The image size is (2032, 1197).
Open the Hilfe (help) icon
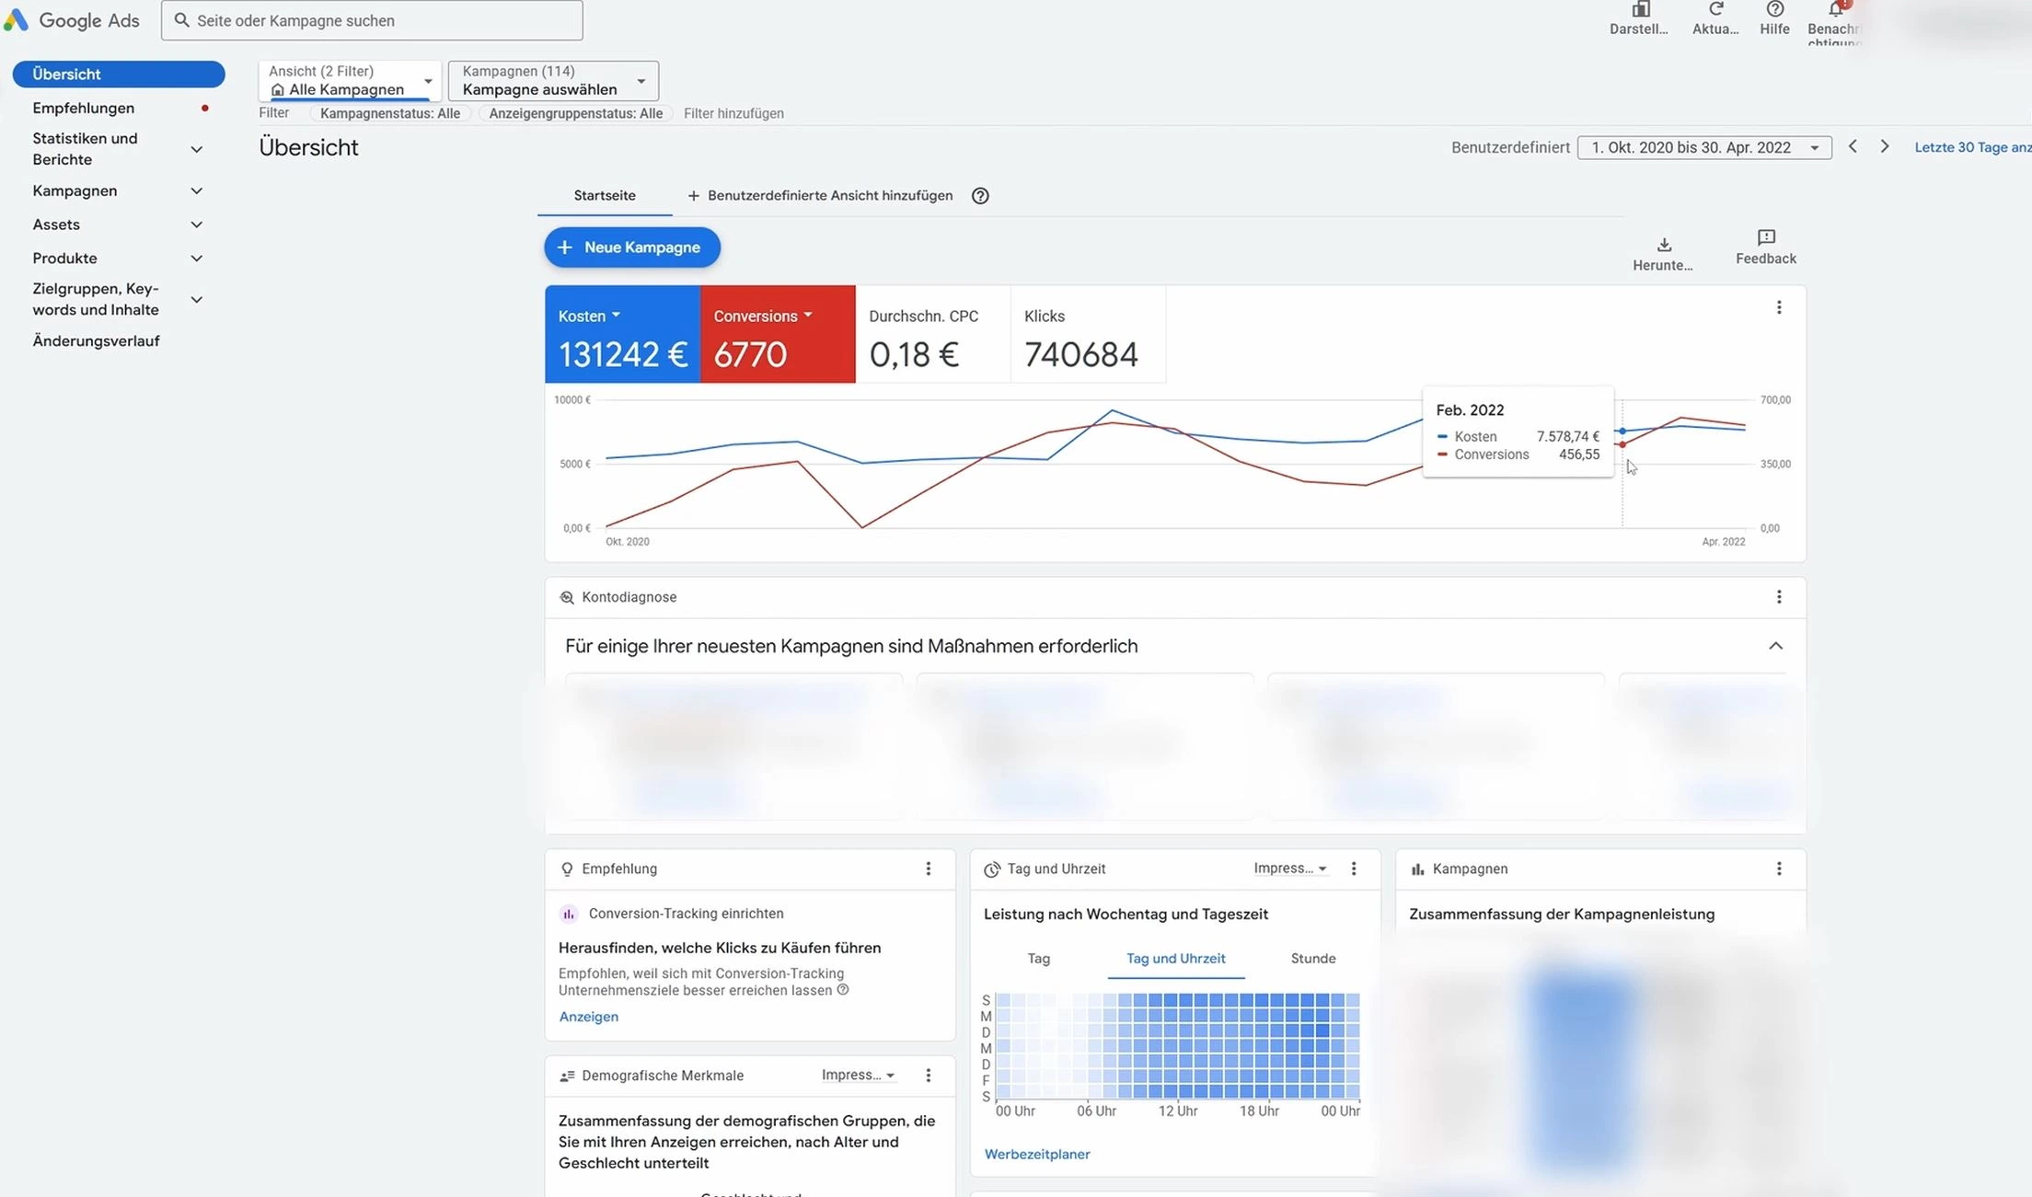[x=1773, y=14]
